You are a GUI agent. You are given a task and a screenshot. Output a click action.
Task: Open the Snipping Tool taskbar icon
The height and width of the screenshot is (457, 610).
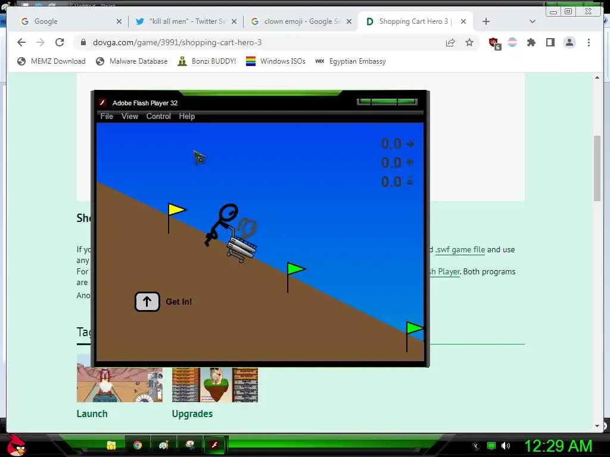189,445
